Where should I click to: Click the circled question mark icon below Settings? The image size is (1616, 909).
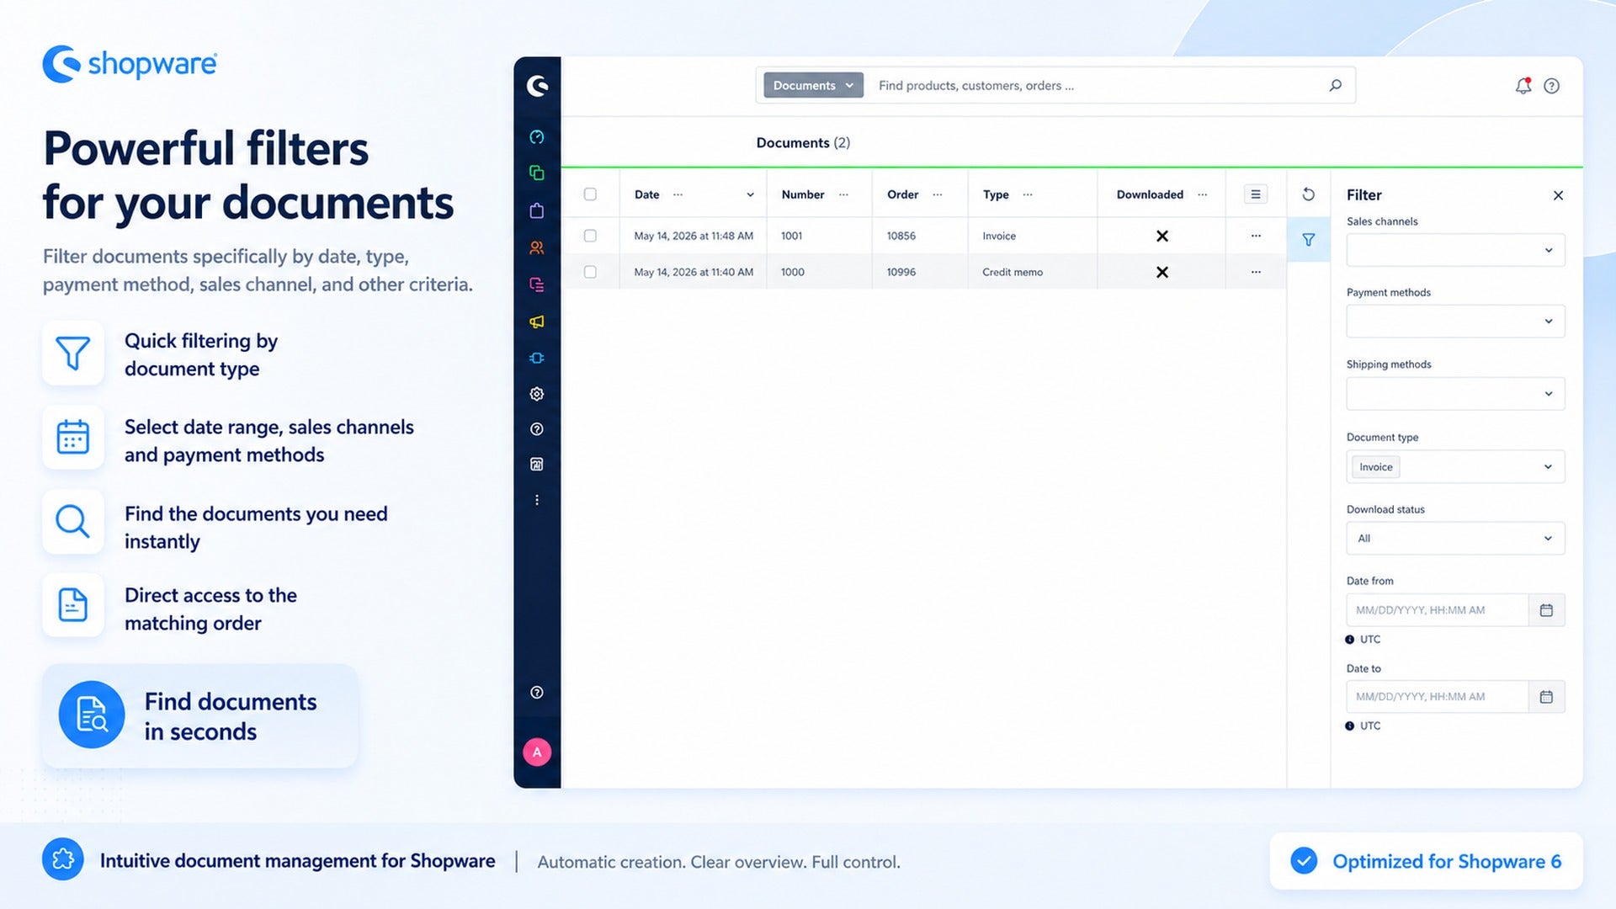[x=537, y=429]
